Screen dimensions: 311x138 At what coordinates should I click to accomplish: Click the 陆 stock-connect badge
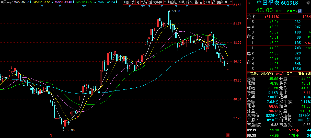(x=300, y=11)
